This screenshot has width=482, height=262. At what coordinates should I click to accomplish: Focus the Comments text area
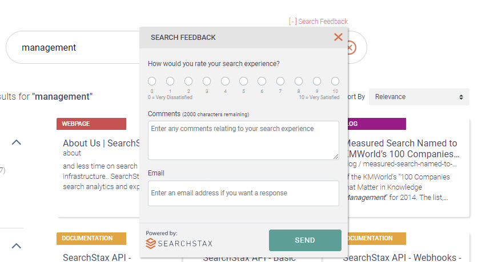(x=243, y=140)
